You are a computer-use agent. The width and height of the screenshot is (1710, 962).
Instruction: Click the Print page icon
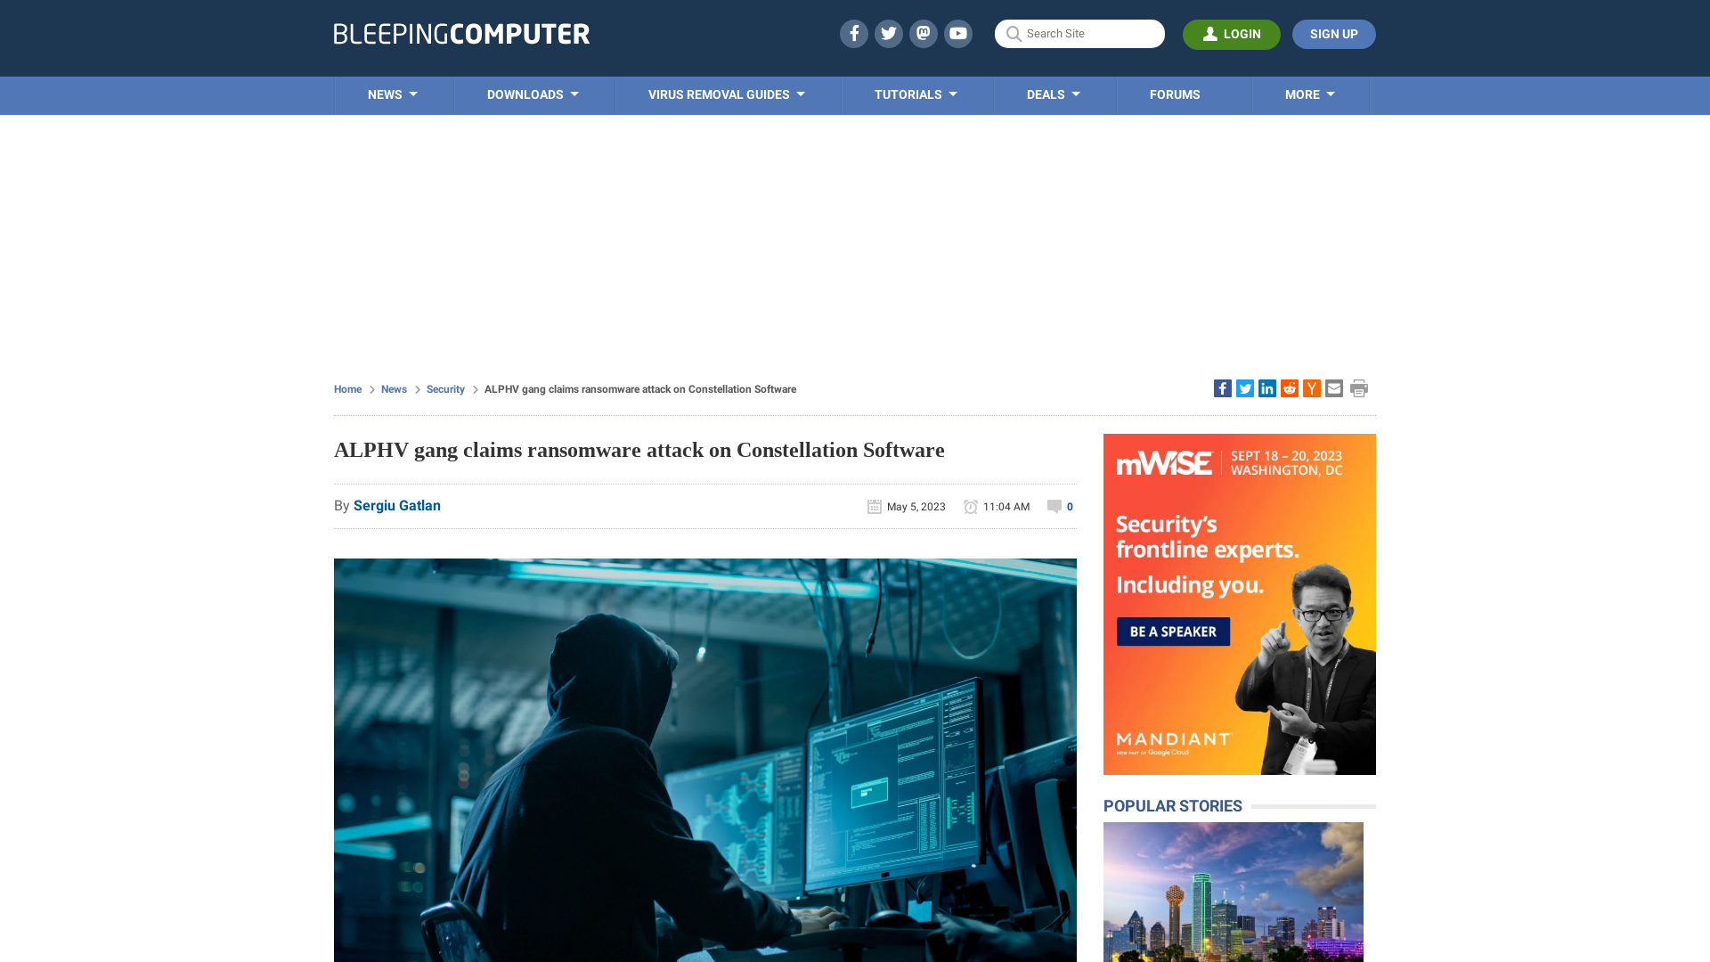1360,387
